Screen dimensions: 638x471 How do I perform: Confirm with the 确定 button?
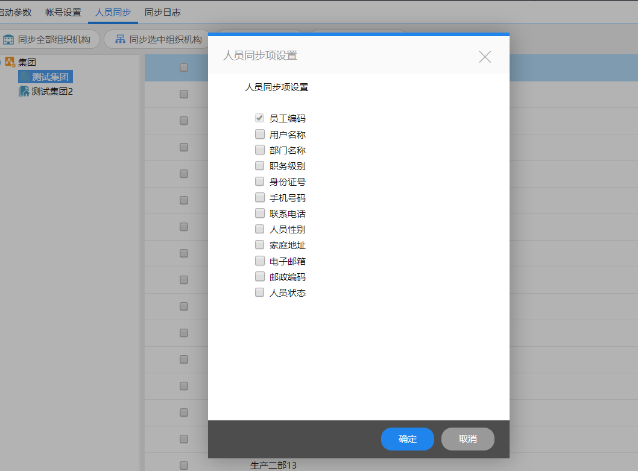tap(407, 439)
